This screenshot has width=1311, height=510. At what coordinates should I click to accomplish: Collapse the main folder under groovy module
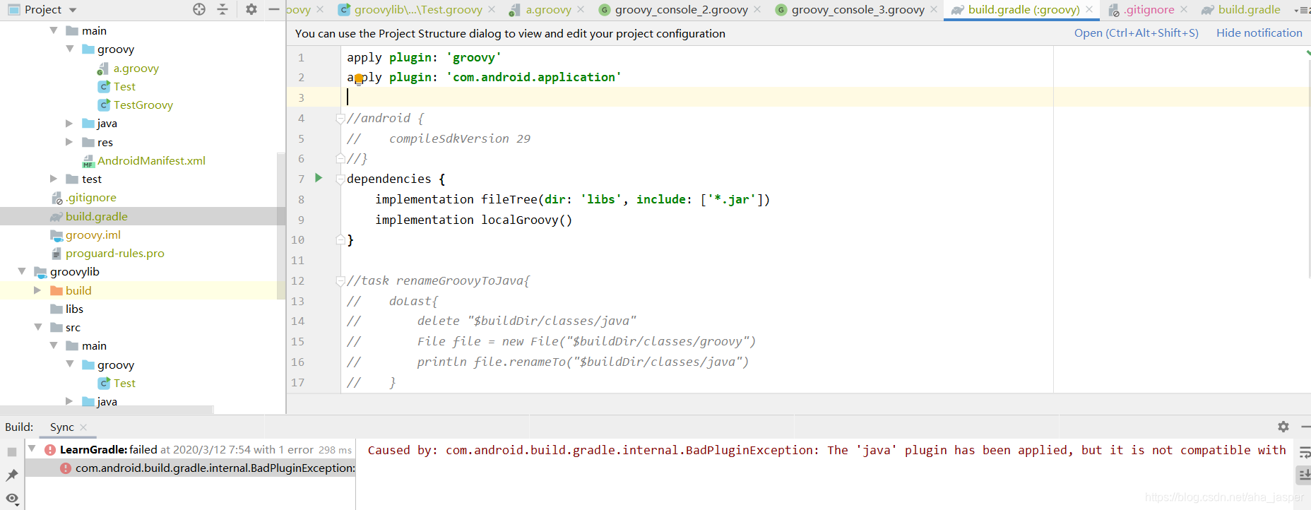54,30
